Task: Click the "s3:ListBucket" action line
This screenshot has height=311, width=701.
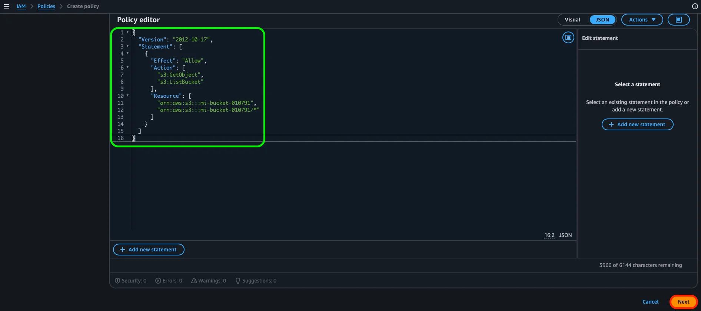Action: click(x=180, y=82)
